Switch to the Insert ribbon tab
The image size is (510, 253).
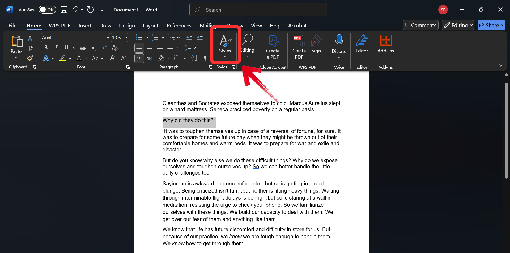coord(85,26)
